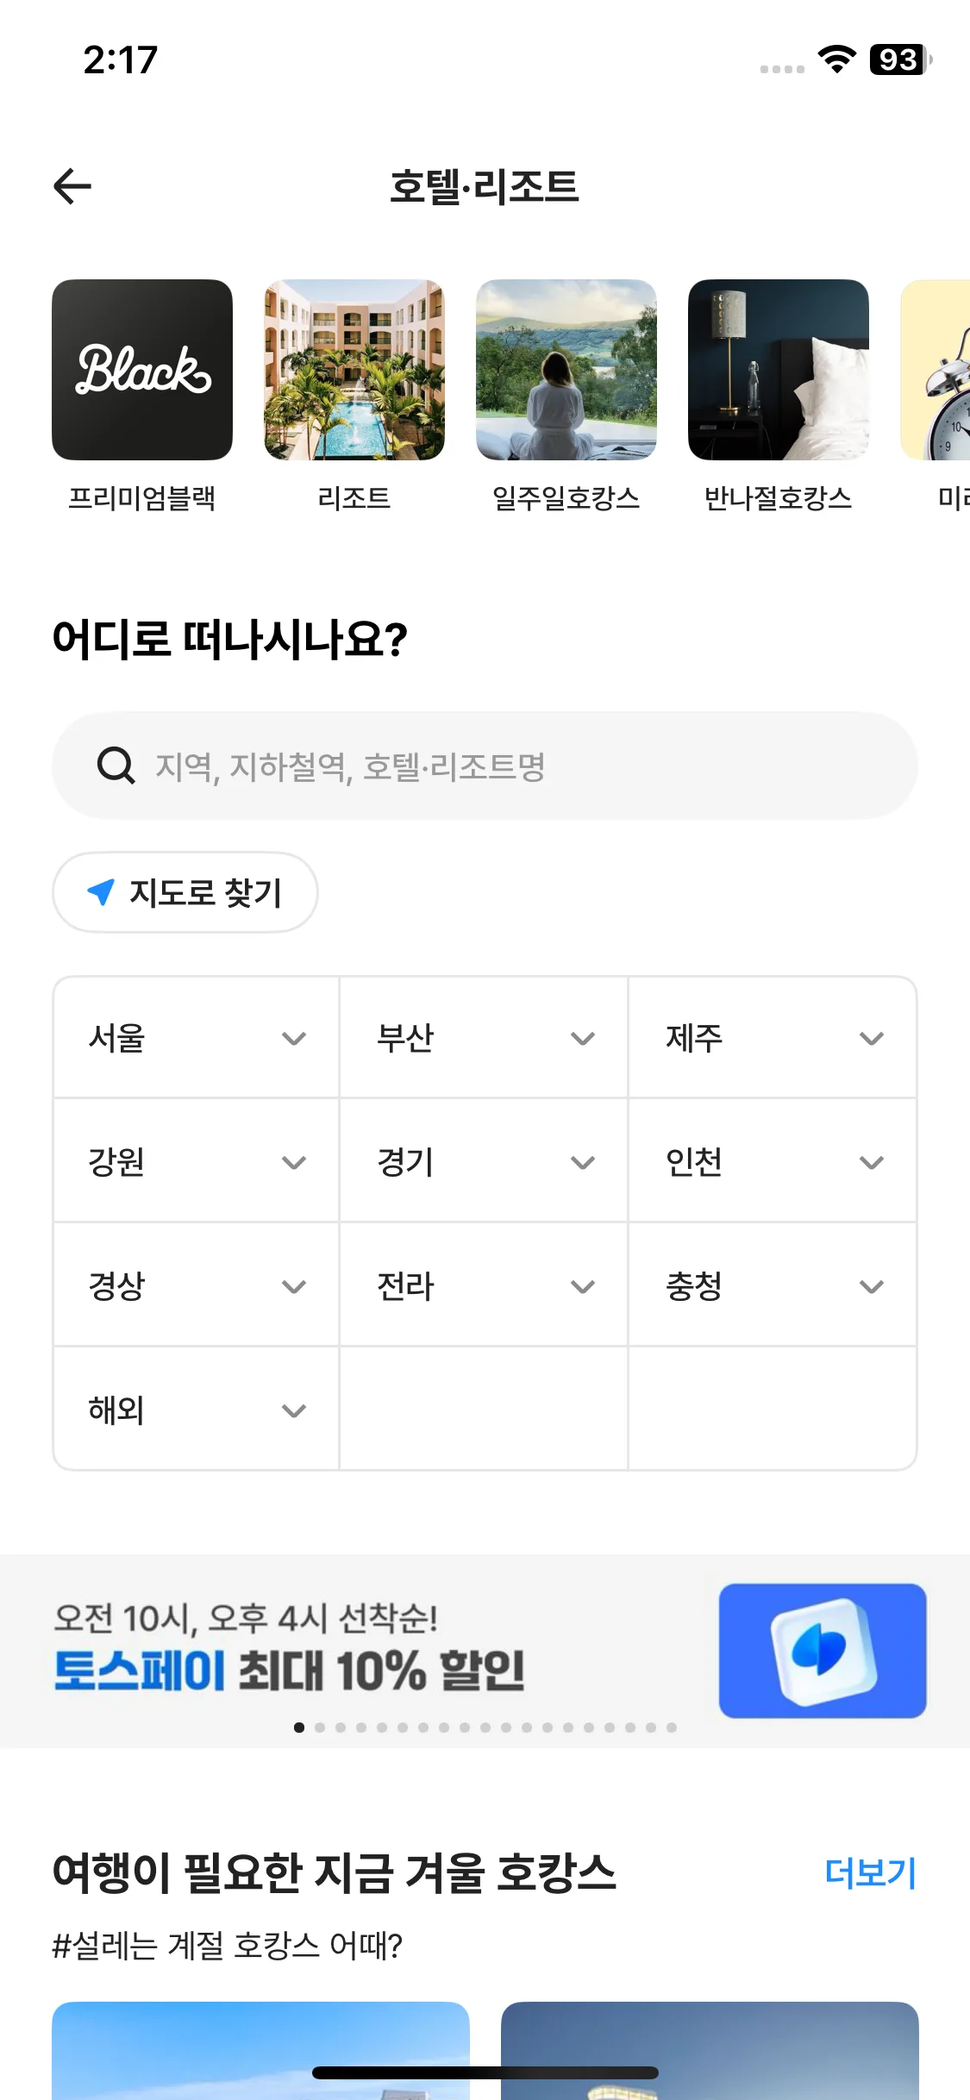Tap the 더보기 link for winter hotels
The width and height of the screenshot is (970, 2100).
pos(870,1874)
